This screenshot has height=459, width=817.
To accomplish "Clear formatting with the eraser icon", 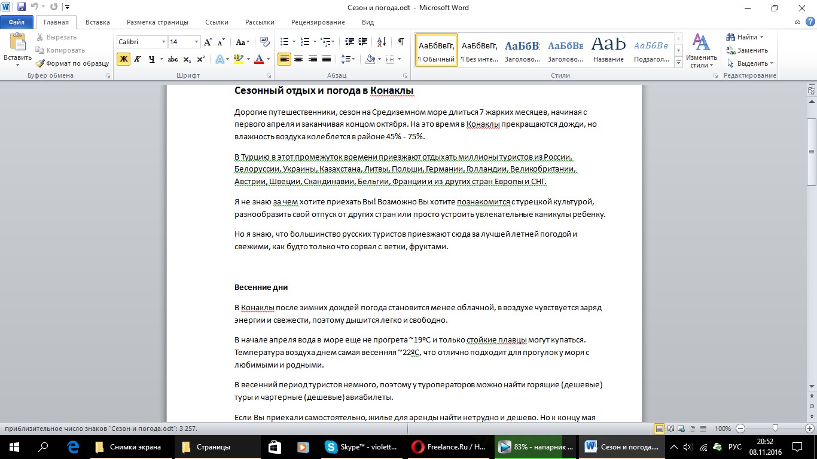I will pyautogui.click(x=264, y=42).
